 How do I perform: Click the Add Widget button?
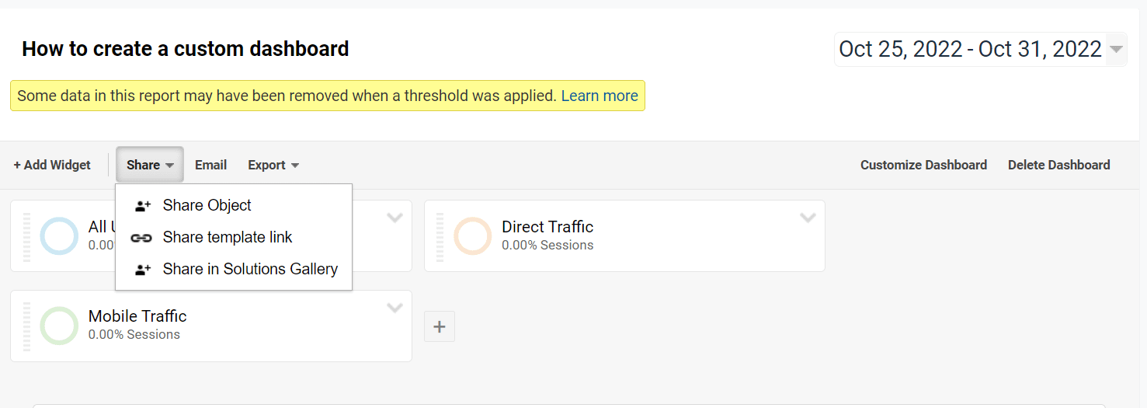(52, 165)
